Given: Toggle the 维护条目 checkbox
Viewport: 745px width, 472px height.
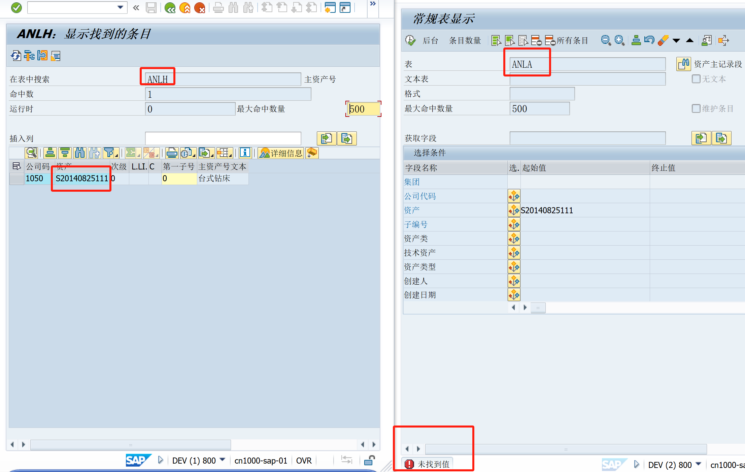Looking at the screenshot, I should click(696, 108).
